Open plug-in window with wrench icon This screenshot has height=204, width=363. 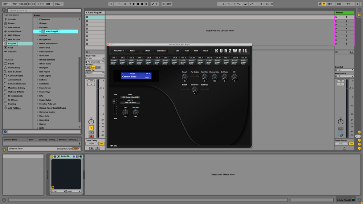coord(58,157)
